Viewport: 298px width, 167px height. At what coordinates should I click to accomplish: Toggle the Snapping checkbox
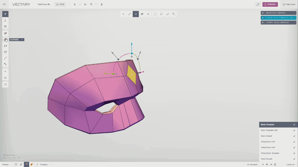tap(37, 164)
